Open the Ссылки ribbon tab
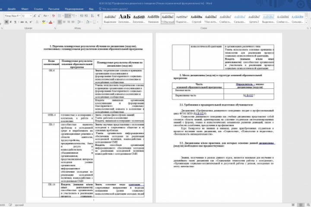Viewport: 311px width, 207px height. coord(38,9)
